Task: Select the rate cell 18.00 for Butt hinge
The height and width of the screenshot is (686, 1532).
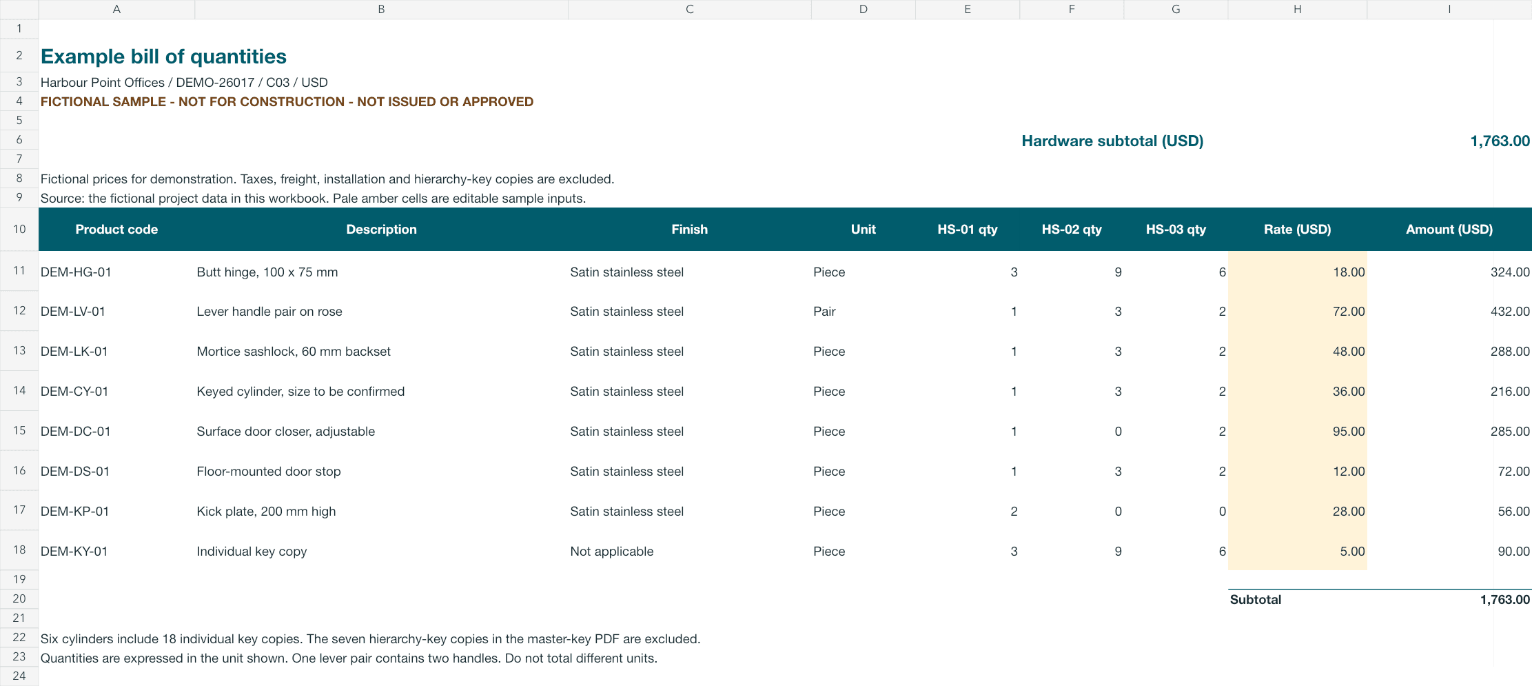Action: 1297,272
